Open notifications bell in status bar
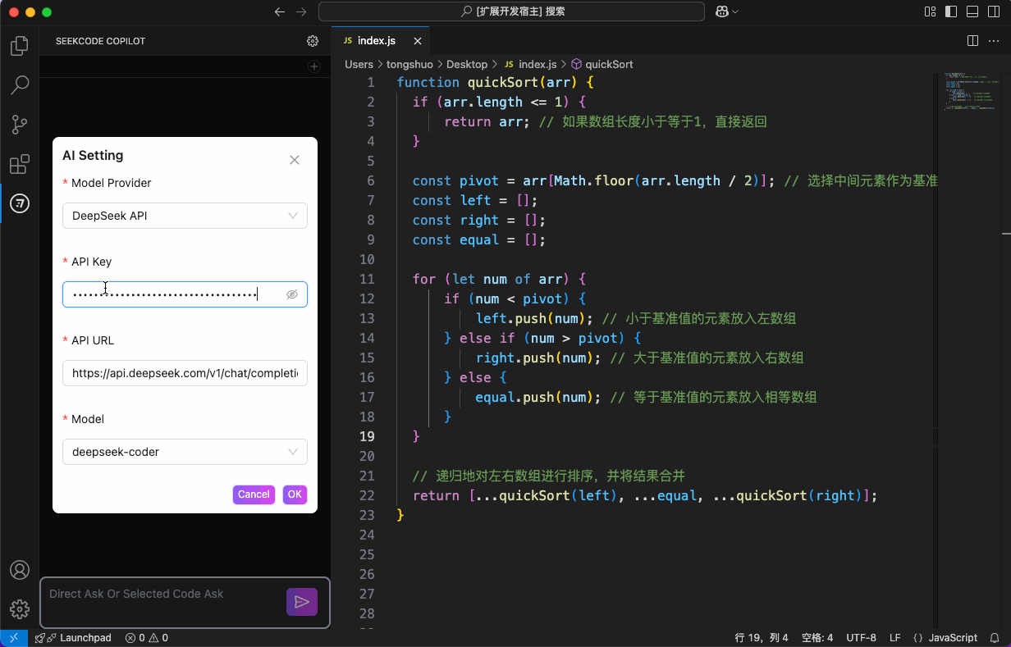Screen dimensions: 1011x647 pyautogui.click(x=995, y=638)
